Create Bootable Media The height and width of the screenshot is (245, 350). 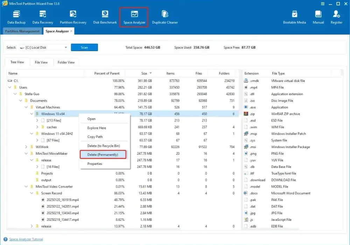[294, 17]
